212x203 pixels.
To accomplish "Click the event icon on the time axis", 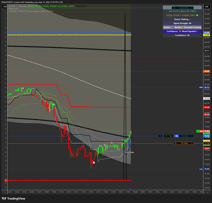I will (x=131, y=188).
